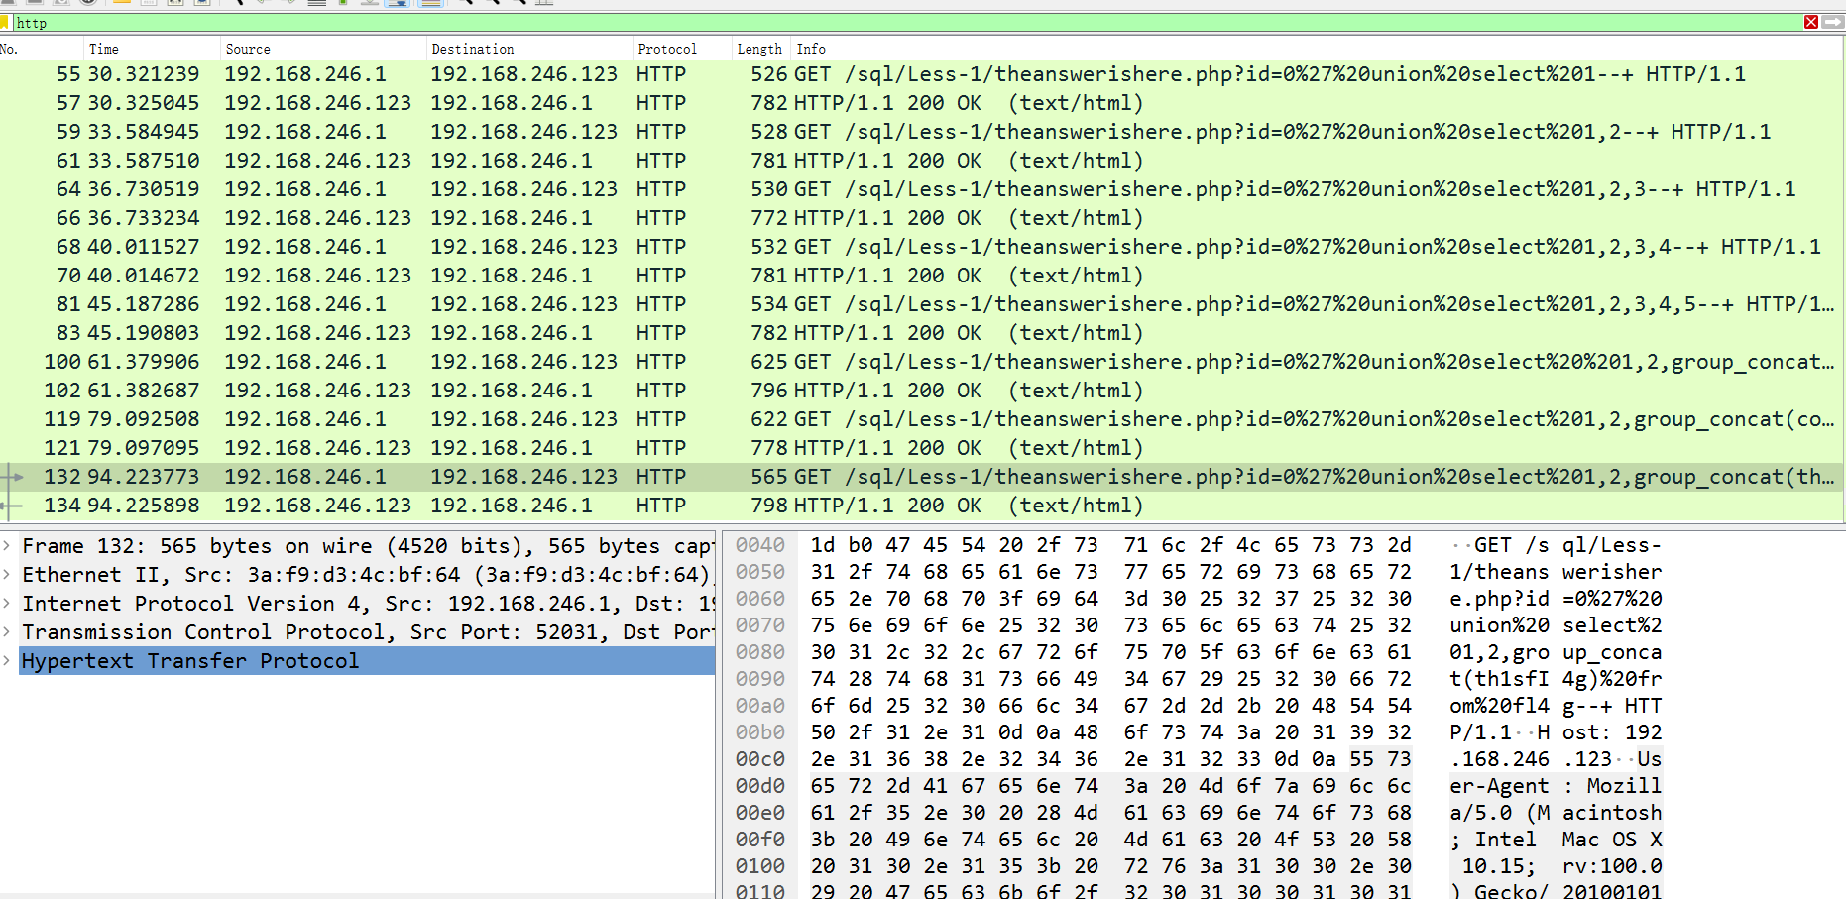Click into the http display filter field

[907, 22]
